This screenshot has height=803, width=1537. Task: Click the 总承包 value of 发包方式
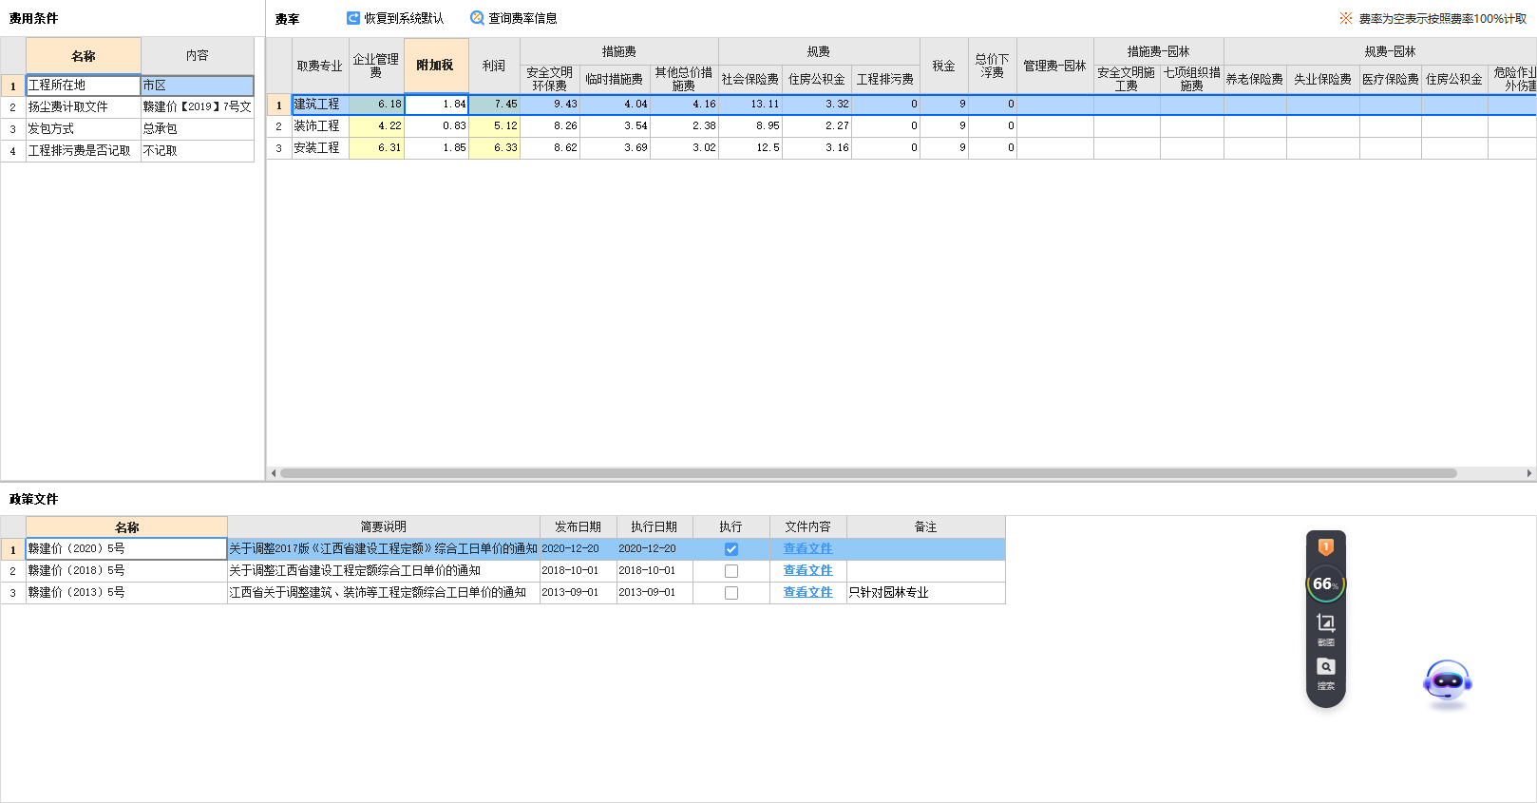(x=197, y=129)
